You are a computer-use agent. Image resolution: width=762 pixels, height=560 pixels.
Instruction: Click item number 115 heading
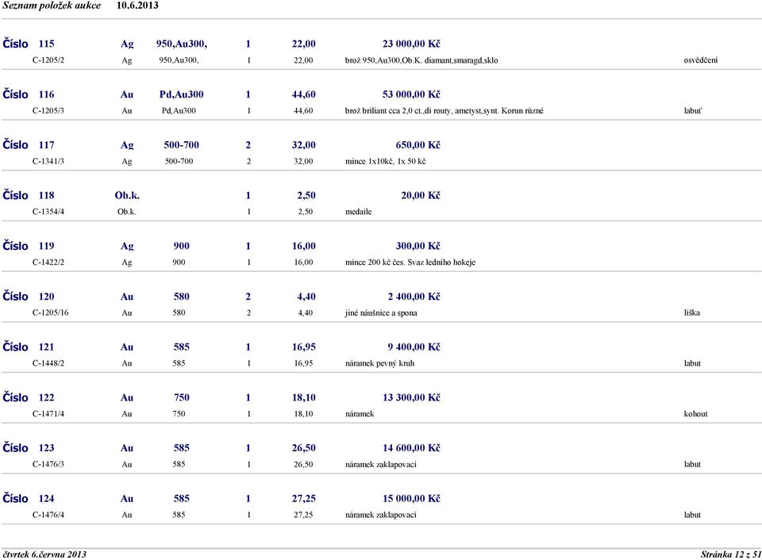point(29,44)
